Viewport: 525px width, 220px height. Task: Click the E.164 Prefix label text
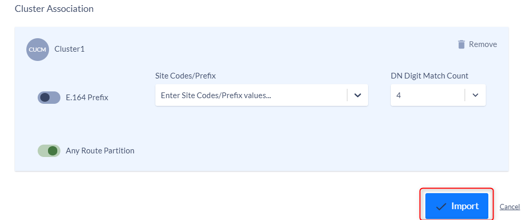coord(87,98)
